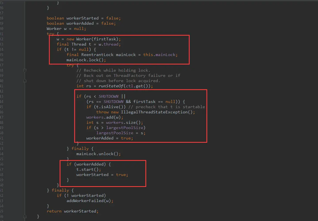318x221 pixels.
Task: Click the 'if (s > largestPoolSize)' line
Action: click(x=116, y=128)
